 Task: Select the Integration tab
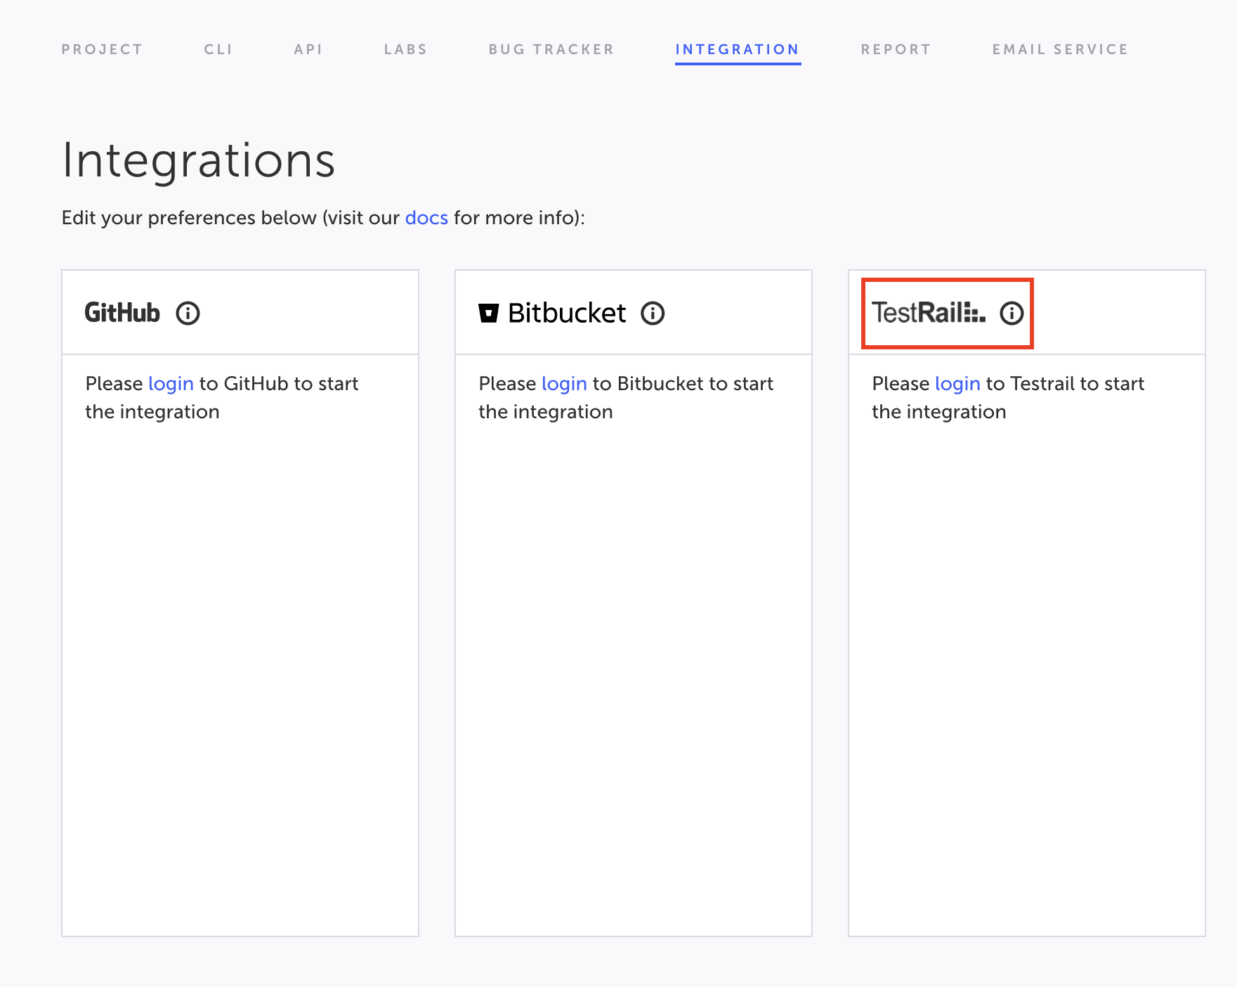tap(737, 49)
